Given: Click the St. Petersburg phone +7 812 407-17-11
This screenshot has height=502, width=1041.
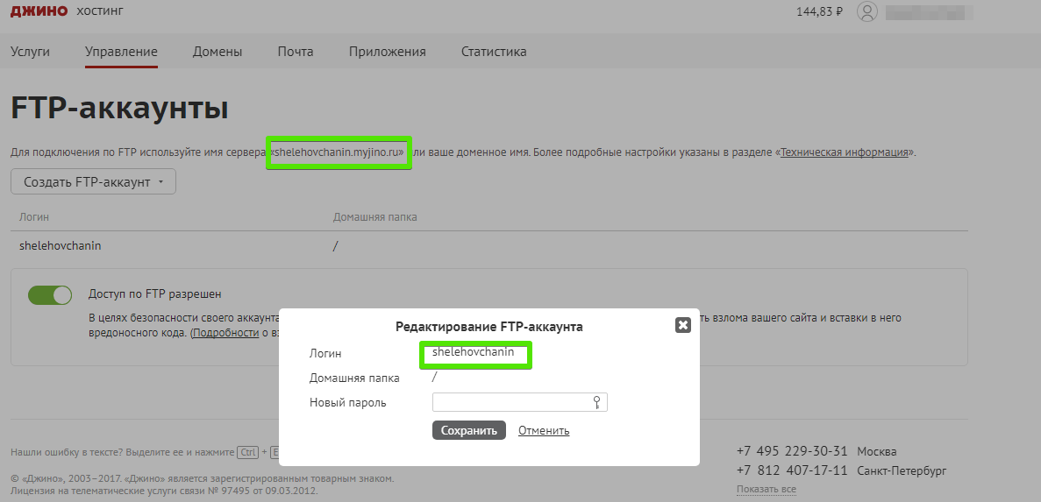Looking at the screenshot, I should [792, 470].
